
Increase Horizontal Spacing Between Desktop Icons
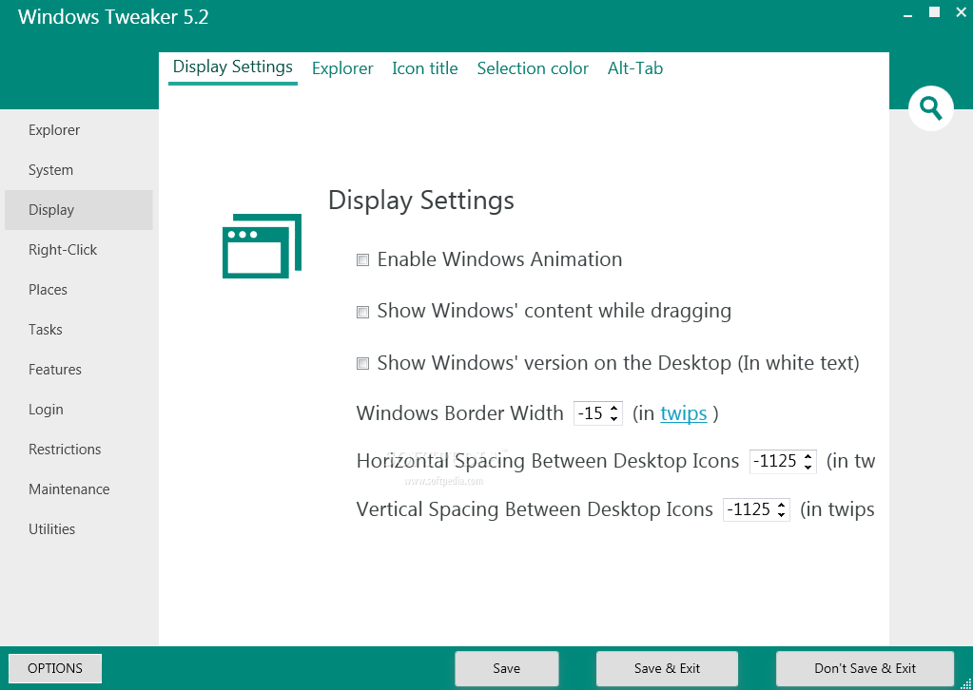[808, 456]
